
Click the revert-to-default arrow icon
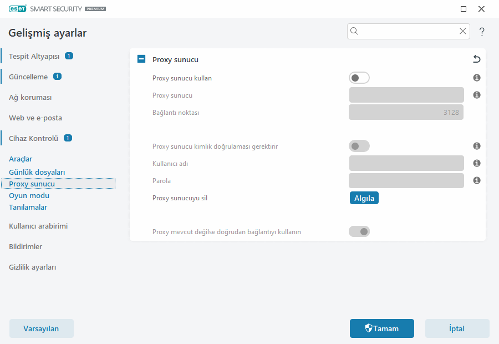tap(476, 59)
